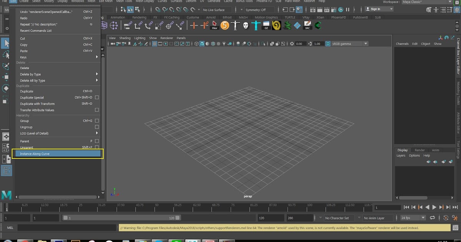Click the GE icon on the shelf

tap(266, 25)
